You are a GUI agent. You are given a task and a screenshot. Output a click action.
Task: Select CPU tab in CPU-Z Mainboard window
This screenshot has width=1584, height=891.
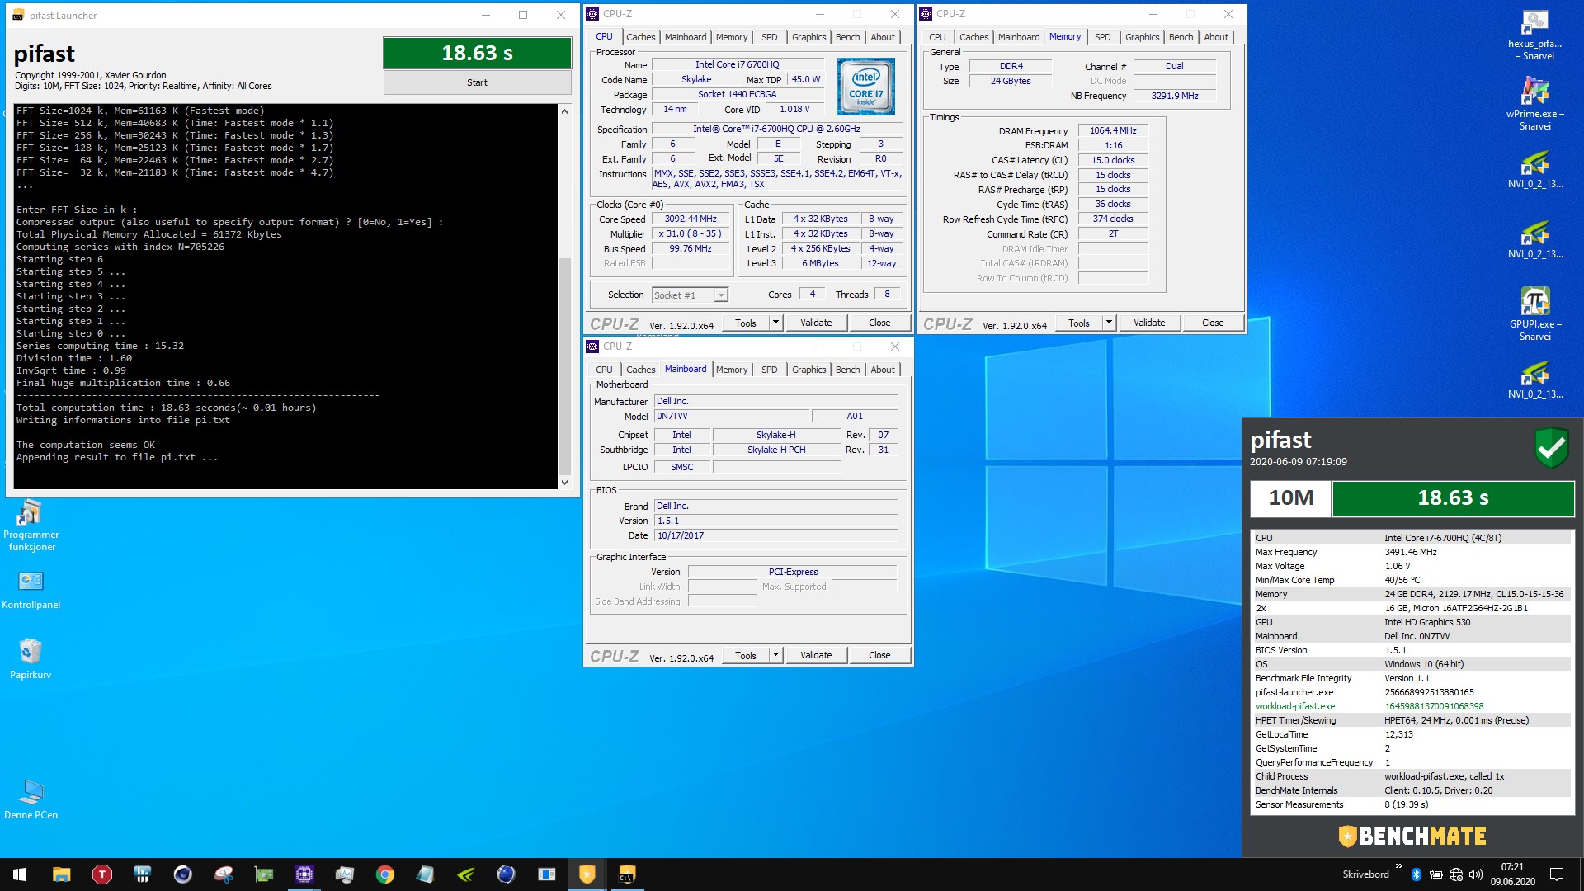604,370
